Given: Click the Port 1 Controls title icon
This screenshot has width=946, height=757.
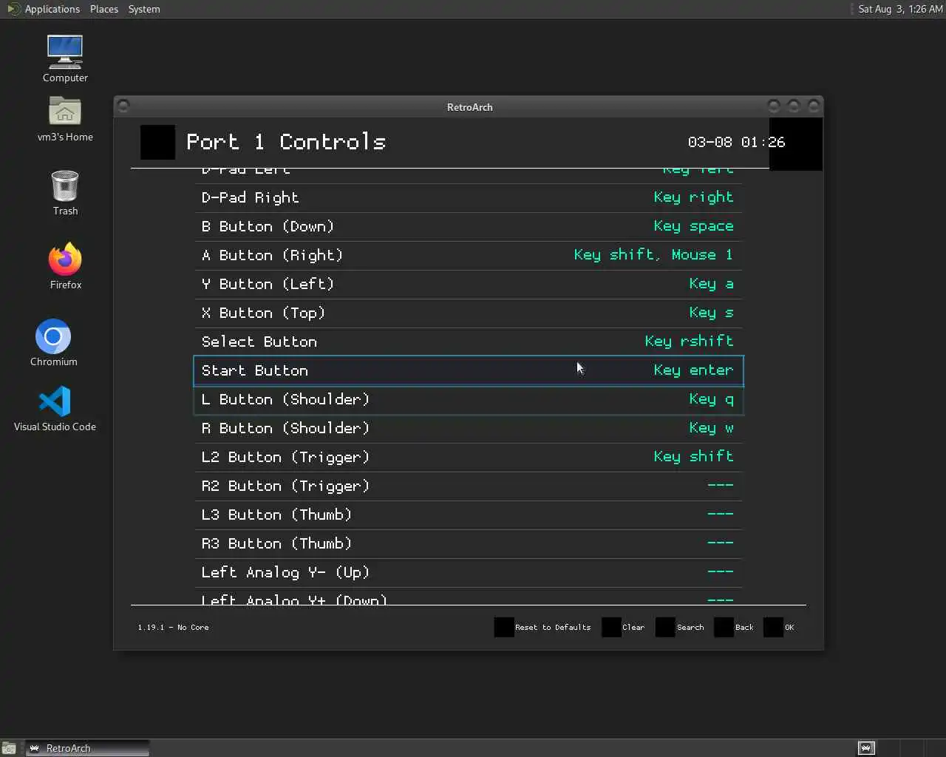Looking at the screenshot, I should point(157,142).
